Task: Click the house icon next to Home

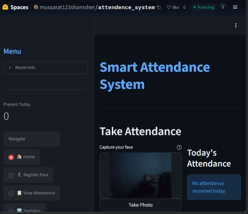Action: 19,157
